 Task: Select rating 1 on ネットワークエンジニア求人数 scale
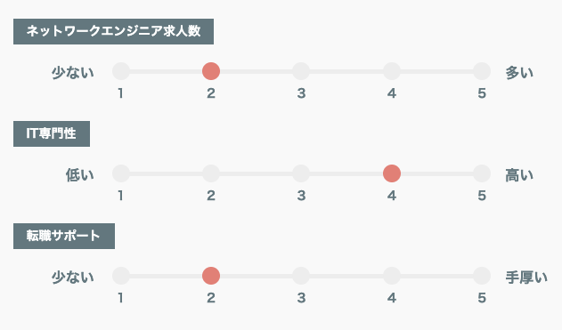tap(121, 71)
